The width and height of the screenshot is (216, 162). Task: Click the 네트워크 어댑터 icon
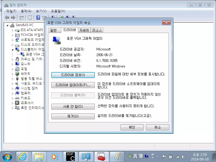[17, 40]
